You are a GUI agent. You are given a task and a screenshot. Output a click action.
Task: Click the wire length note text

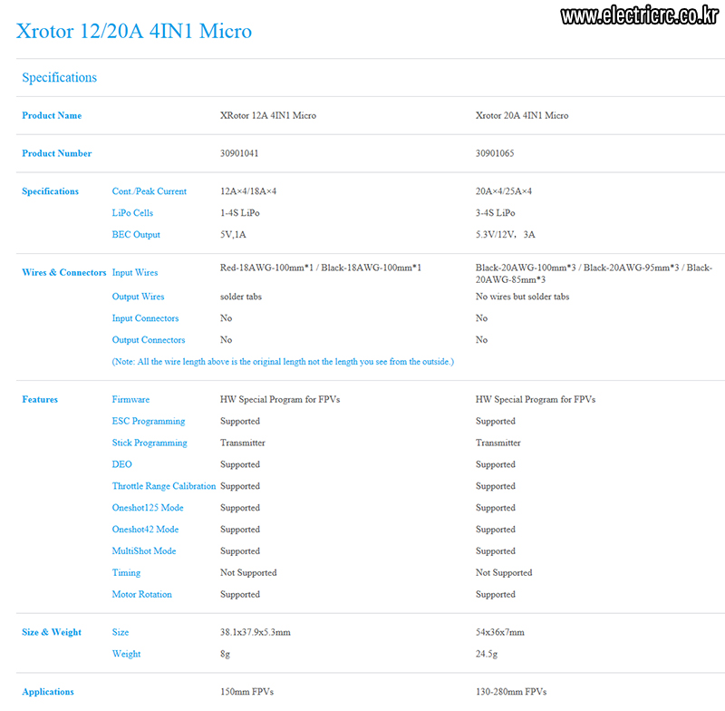click(x=283, y=362)
